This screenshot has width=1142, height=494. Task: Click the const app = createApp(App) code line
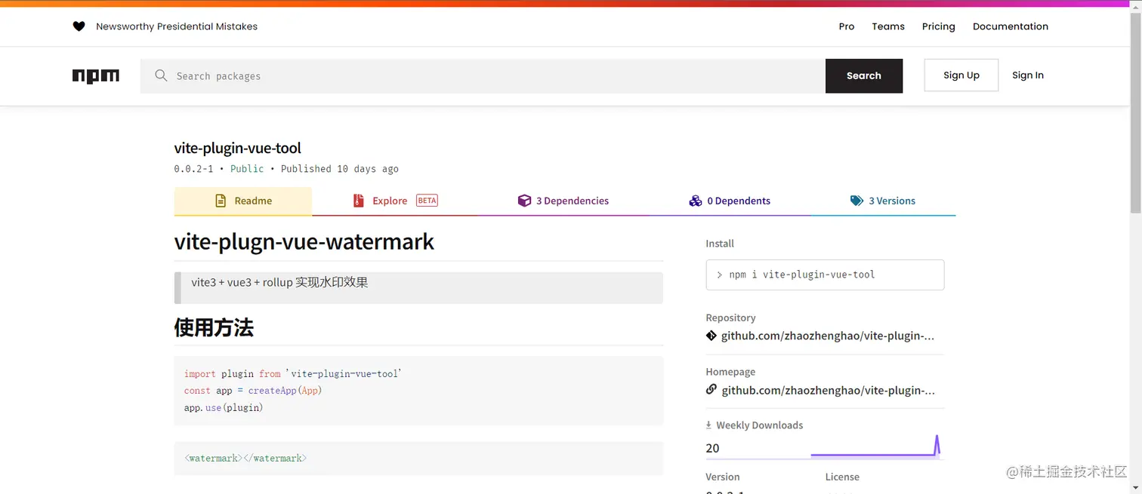click(252, 391)
